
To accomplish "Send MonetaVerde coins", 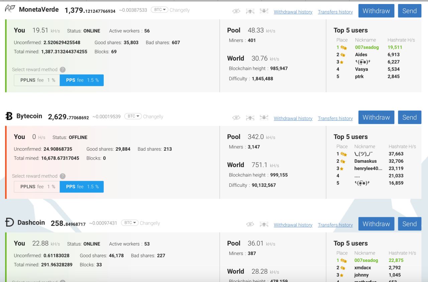I will [x=410, y=11].
